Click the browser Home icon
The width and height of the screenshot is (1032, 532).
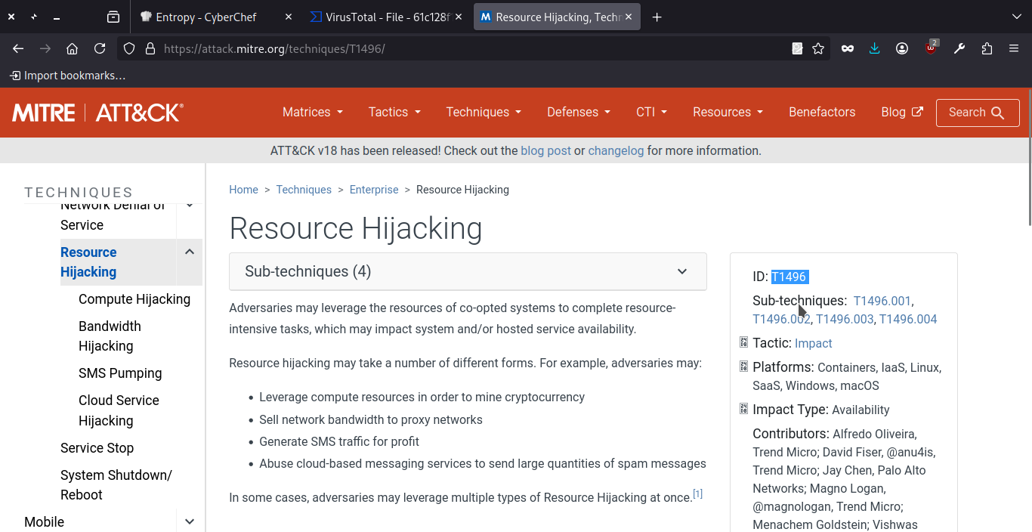72,48
